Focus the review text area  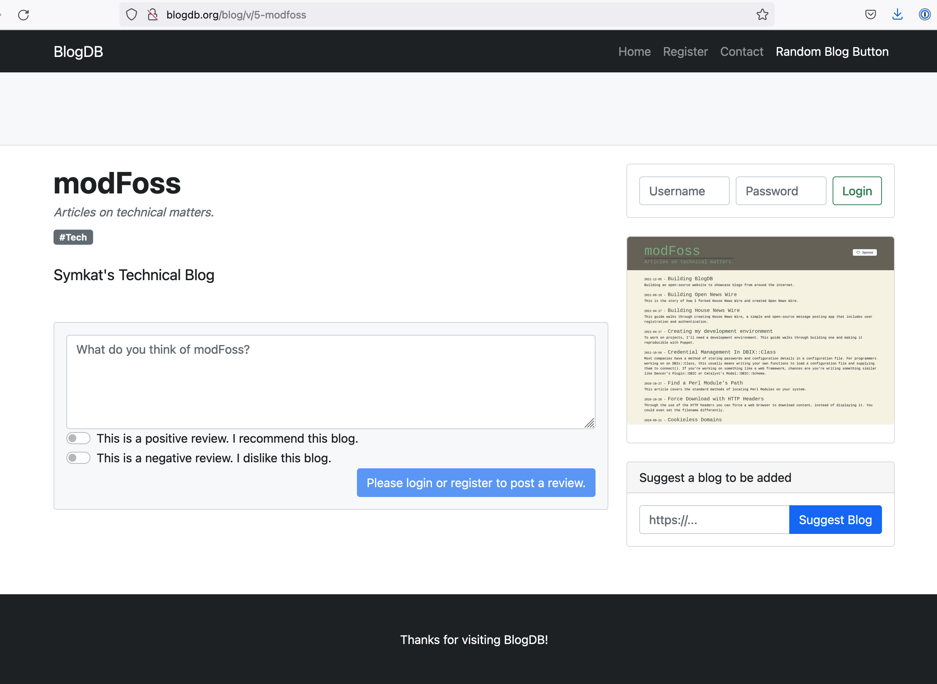331,381
